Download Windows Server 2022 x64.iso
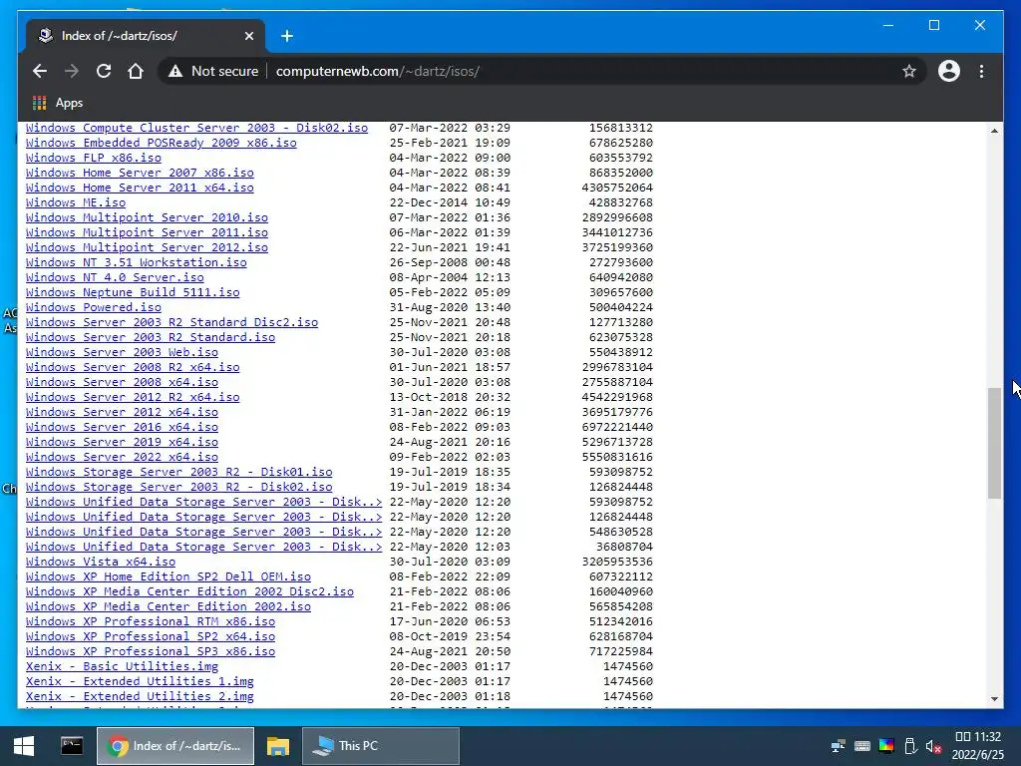 (x=122, y=457)
